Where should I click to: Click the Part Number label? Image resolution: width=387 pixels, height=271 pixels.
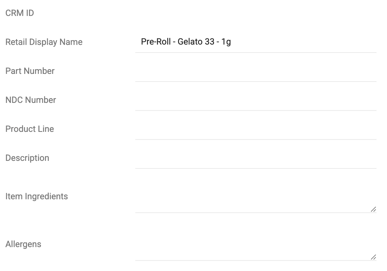[x=30, y=71]
